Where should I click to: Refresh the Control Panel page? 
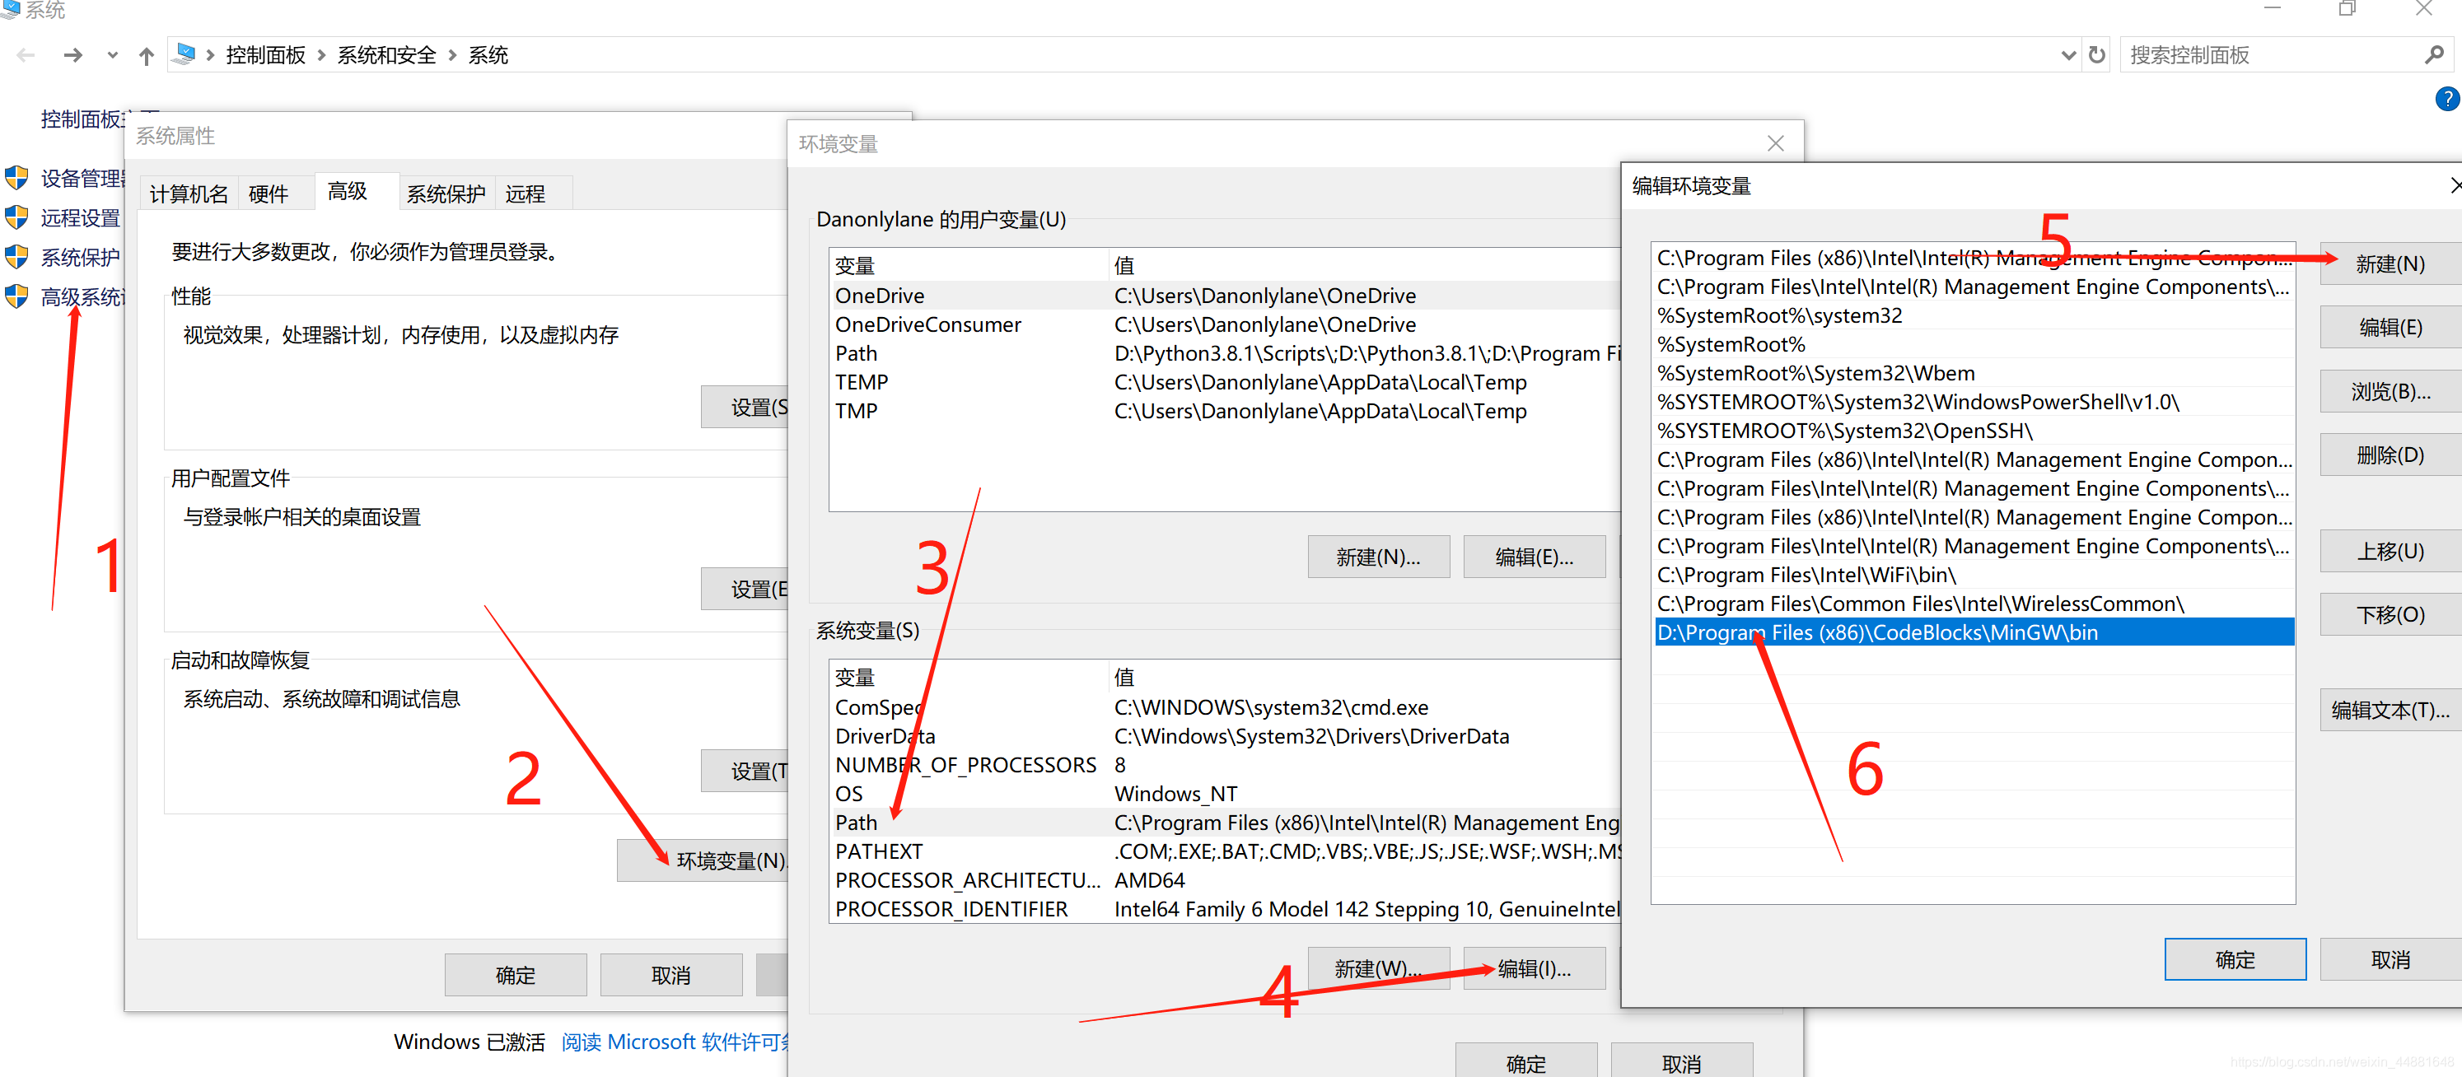pyautogui.click(x=2097, y=55)
